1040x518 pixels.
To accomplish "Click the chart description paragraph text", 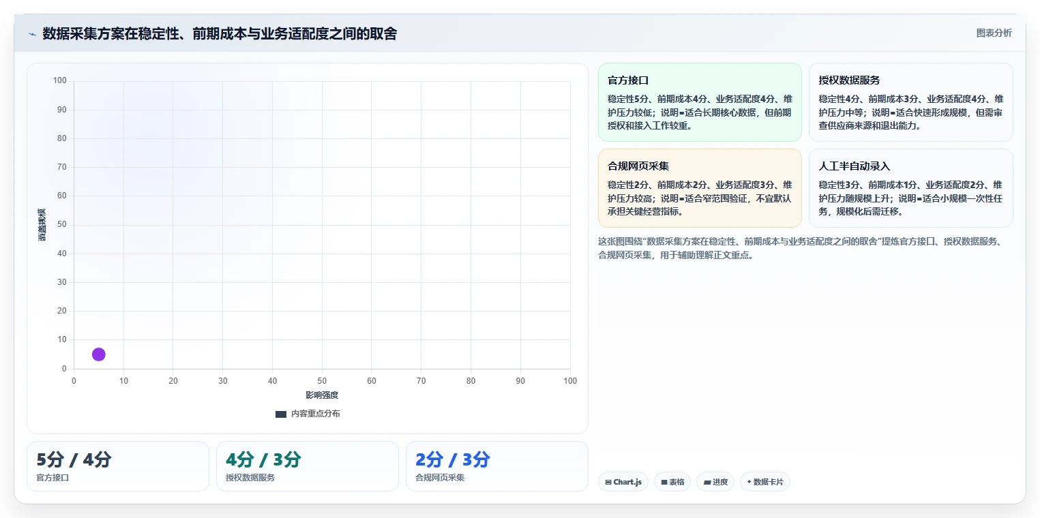I will 799,248.
